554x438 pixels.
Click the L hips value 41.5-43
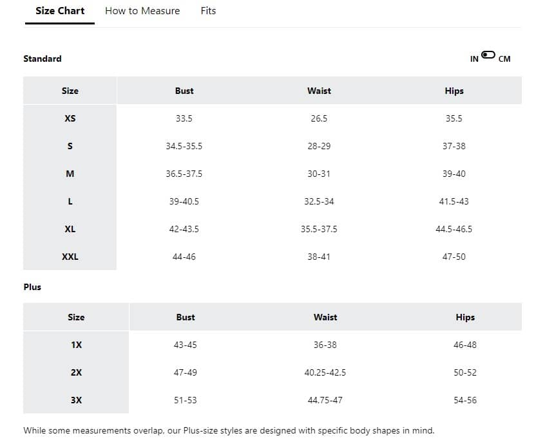coord(454,202)
